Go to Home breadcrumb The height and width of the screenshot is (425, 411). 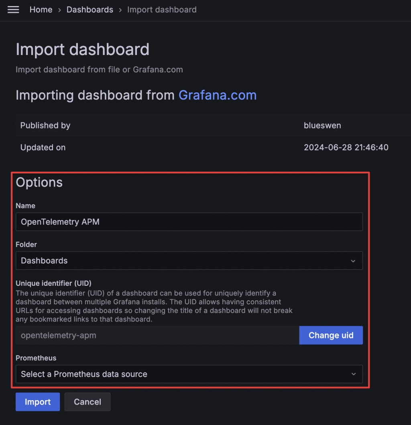41,10
